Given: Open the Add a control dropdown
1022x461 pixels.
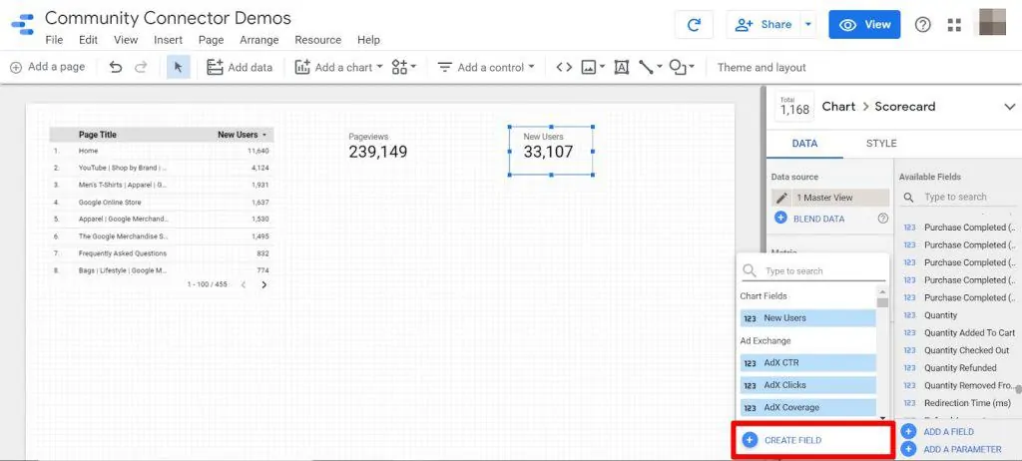Looking at the screenshot, I should point(486,67).
